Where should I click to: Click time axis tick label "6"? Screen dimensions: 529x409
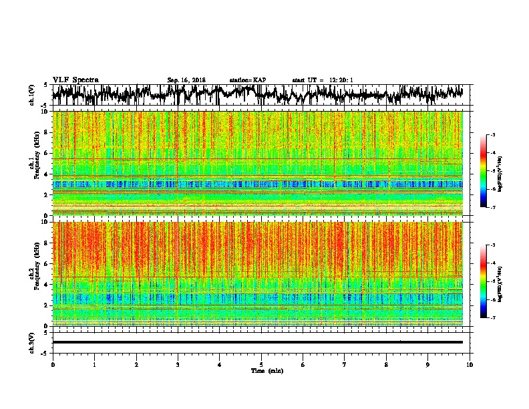(x=303, y=365)
